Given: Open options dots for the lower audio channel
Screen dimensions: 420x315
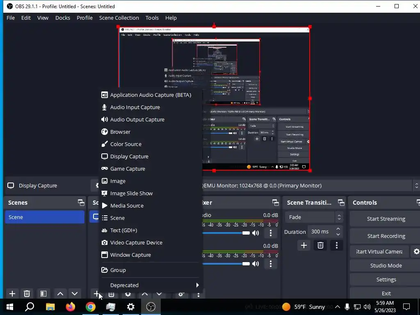Looking at the screenshot, I should point(271,264).
